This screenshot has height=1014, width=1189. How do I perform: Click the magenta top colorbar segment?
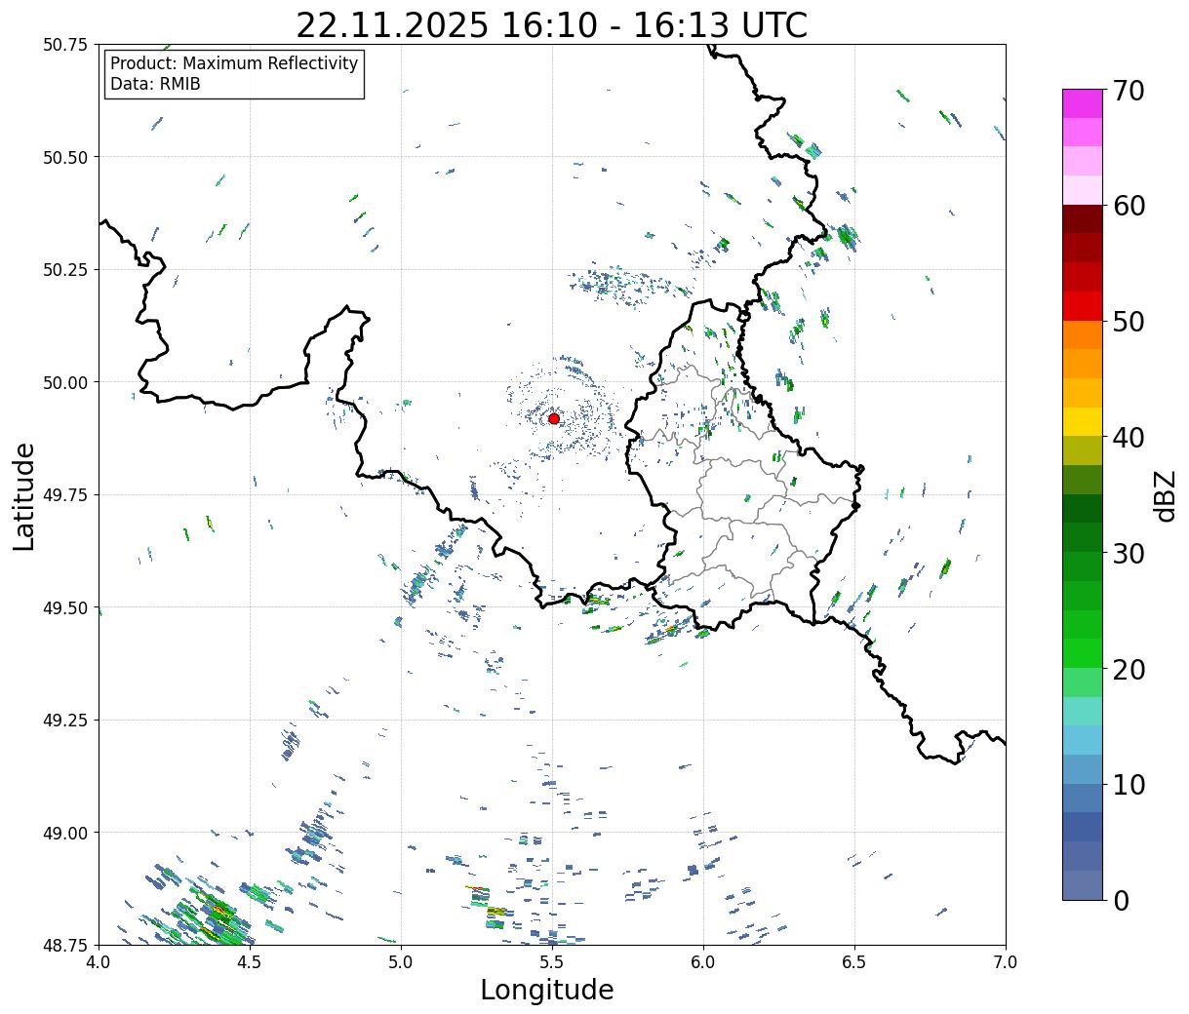[1083, 104]
